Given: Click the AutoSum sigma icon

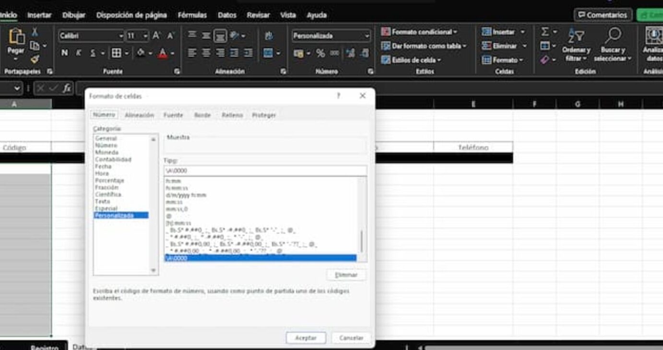Looking at the screenshot, I should 545,32.
